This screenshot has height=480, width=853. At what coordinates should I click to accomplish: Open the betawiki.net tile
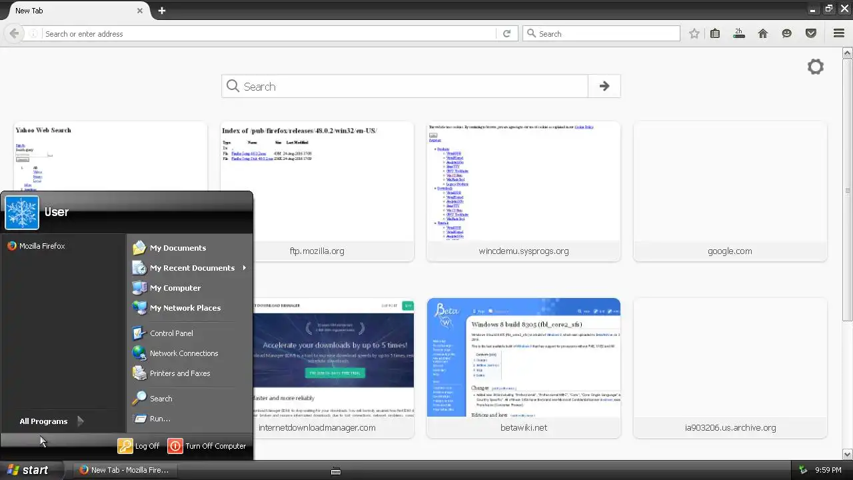(524, 368)
